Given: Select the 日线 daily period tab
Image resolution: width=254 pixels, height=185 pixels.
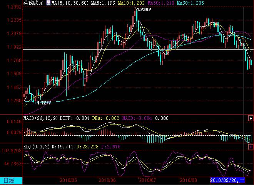Looking at the screenshot, I should click(x=11, y=181).
